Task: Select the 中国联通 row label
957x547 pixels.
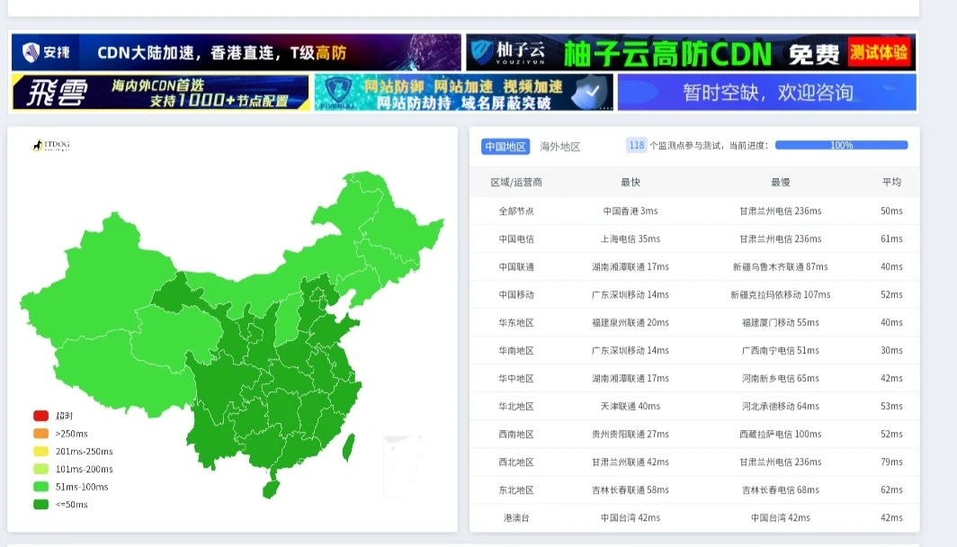Action: pyautogui.click(x=516, y=267)
